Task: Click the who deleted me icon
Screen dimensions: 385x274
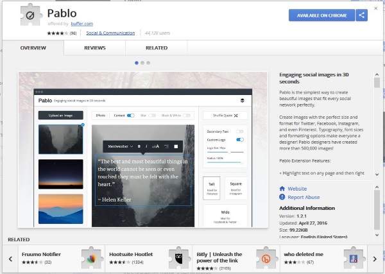Action: point(354,259)
